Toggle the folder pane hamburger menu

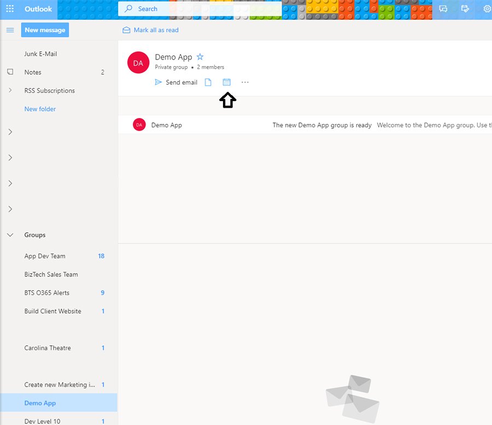point(10,30)
